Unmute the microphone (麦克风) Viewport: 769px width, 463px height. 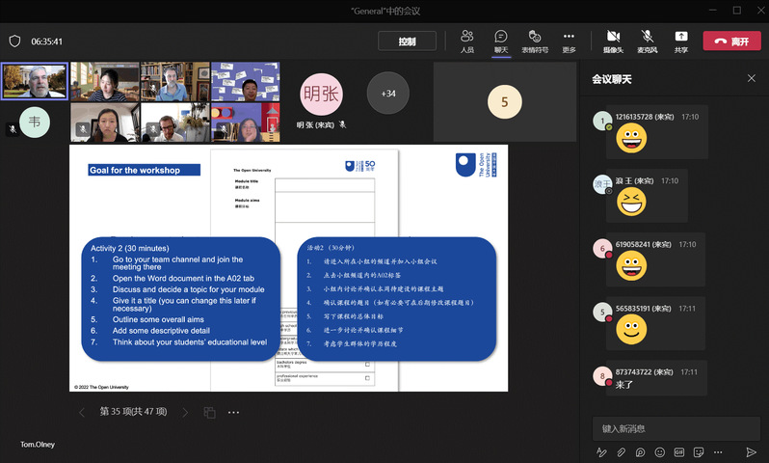click(x=649, y=40)
